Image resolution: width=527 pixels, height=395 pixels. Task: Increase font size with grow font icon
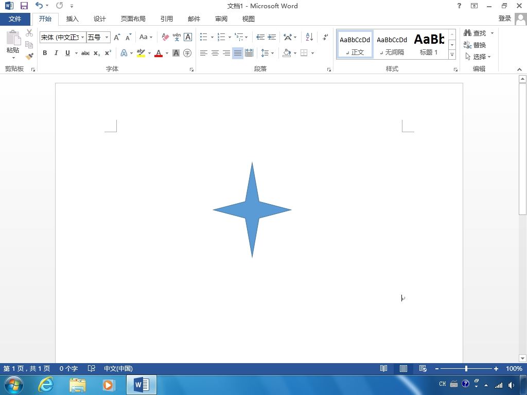[x=117, y=37]
